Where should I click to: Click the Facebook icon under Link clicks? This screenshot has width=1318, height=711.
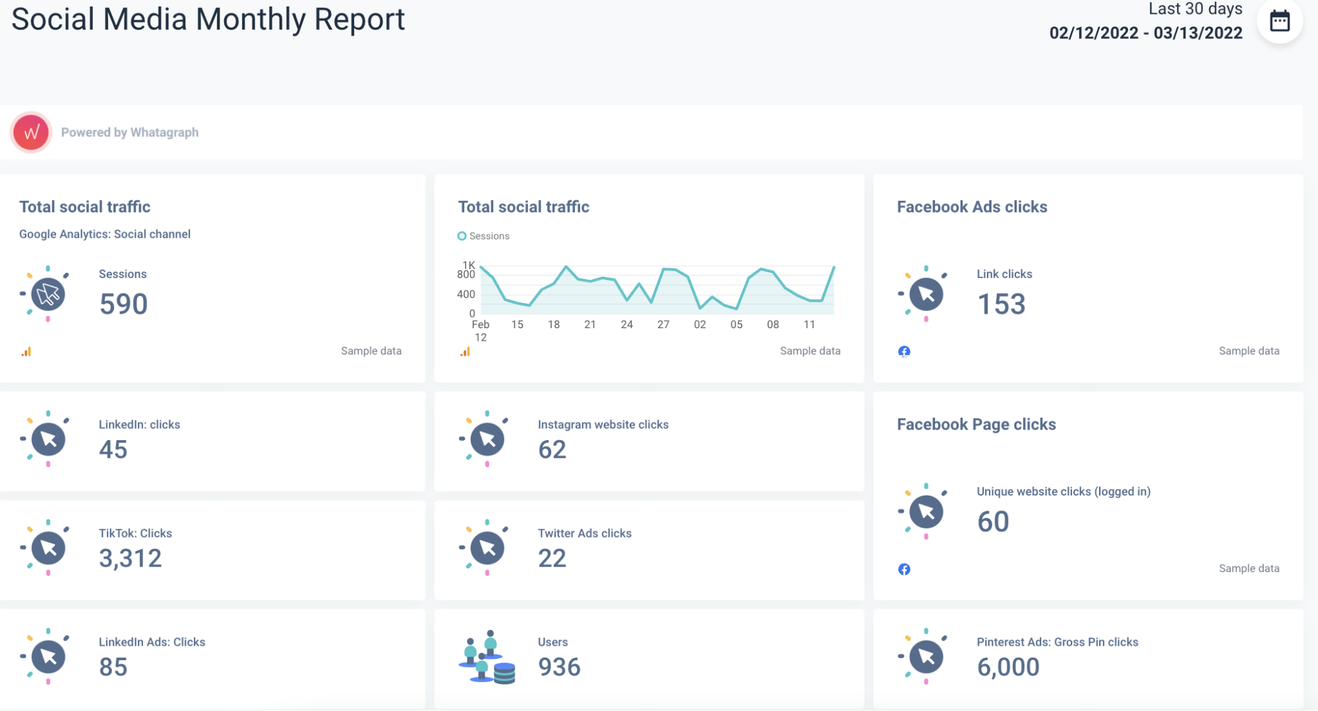[x=904, y=351]
